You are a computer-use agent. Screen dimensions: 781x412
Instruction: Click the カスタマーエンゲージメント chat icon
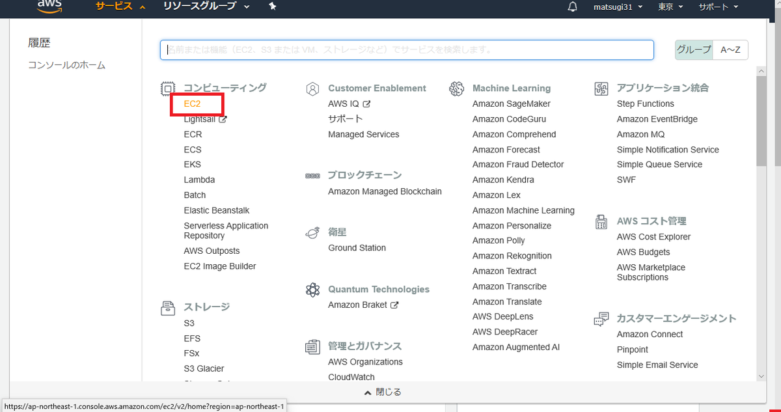point(601,319)
